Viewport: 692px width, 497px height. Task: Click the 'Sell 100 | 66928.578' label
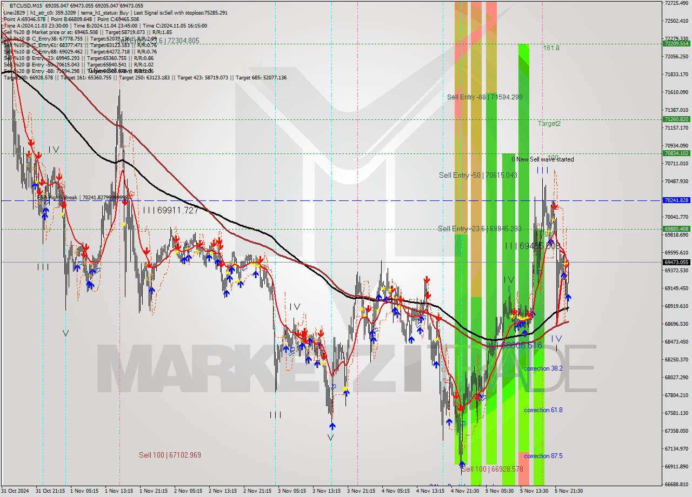click(x=492, y=469)
